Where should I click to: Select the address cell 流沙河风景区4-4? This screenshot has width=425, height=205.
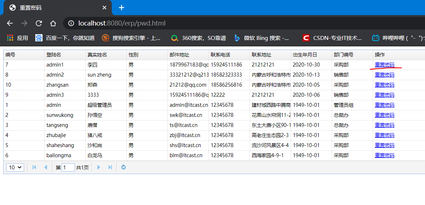pyautogui.click(x=270, y=145)
